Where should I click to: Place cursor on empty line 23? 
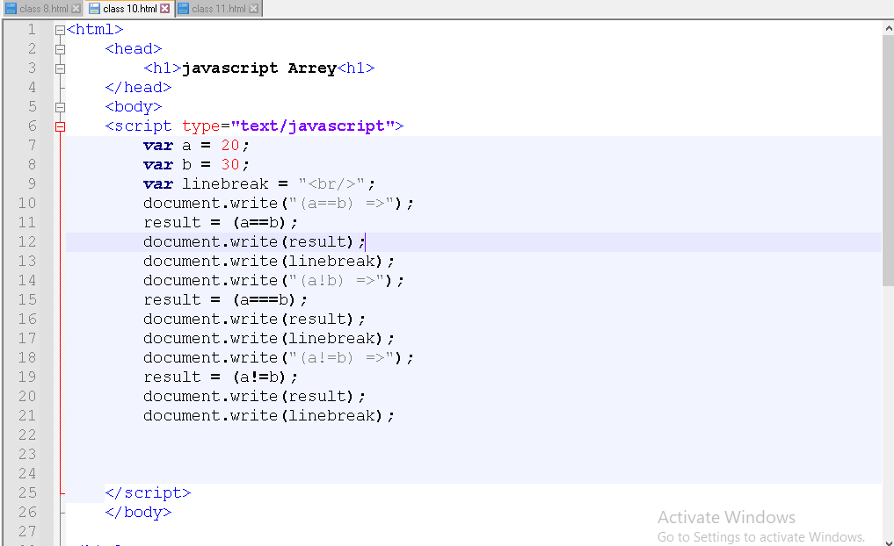352,455
